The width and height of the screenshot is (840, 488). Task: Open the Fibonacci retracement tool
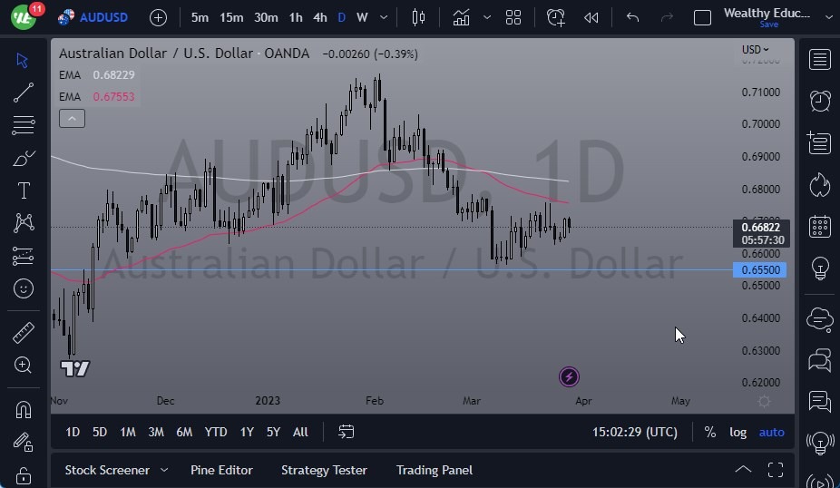coord(24,125)
